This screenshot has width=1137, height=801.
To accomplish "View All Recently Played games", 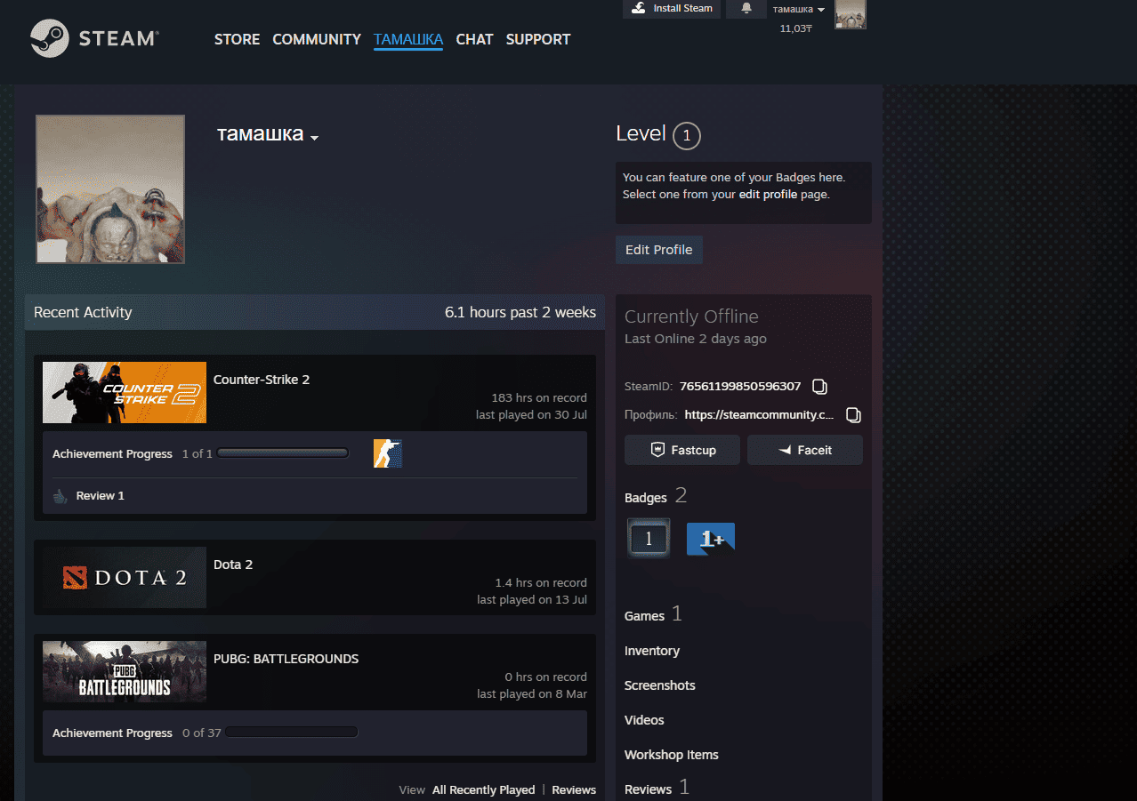I will point(484,789).
